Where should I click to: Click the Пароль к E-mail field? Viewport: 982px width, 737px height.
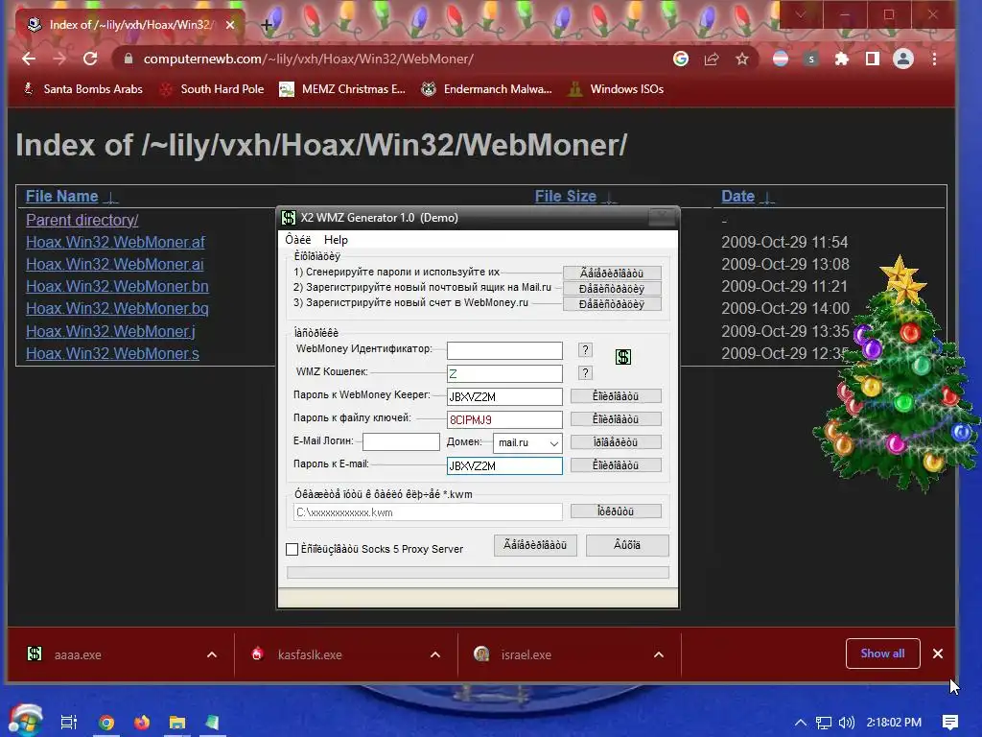point(504,465)
